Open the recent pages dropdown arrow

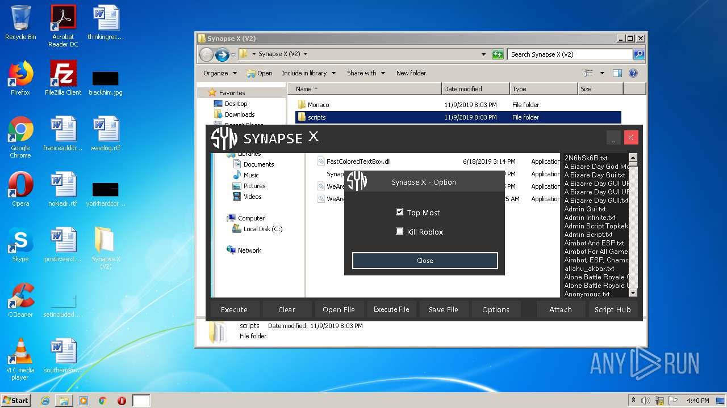tap(233, 54)
